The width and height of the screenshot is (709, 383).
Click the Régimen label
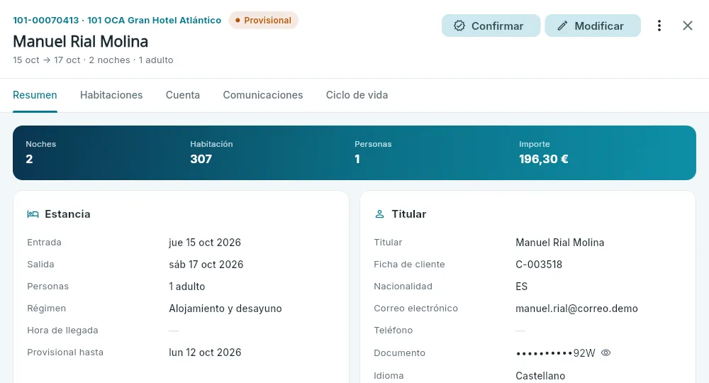point(46,309)
